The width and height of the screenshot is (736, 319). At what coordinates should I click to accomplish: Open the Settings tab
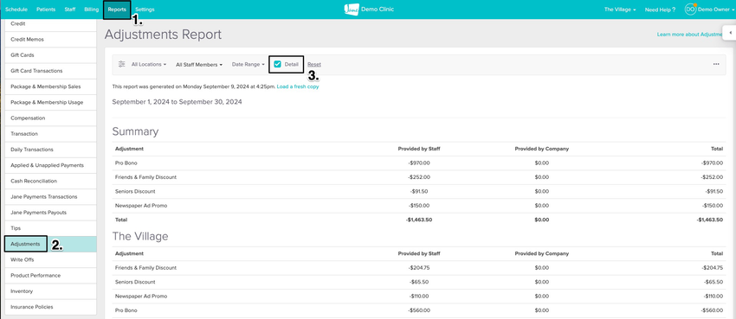[145, 10]
